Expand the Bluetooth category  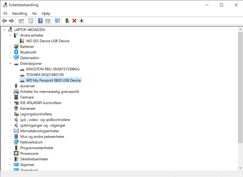(x=10, y=52)
